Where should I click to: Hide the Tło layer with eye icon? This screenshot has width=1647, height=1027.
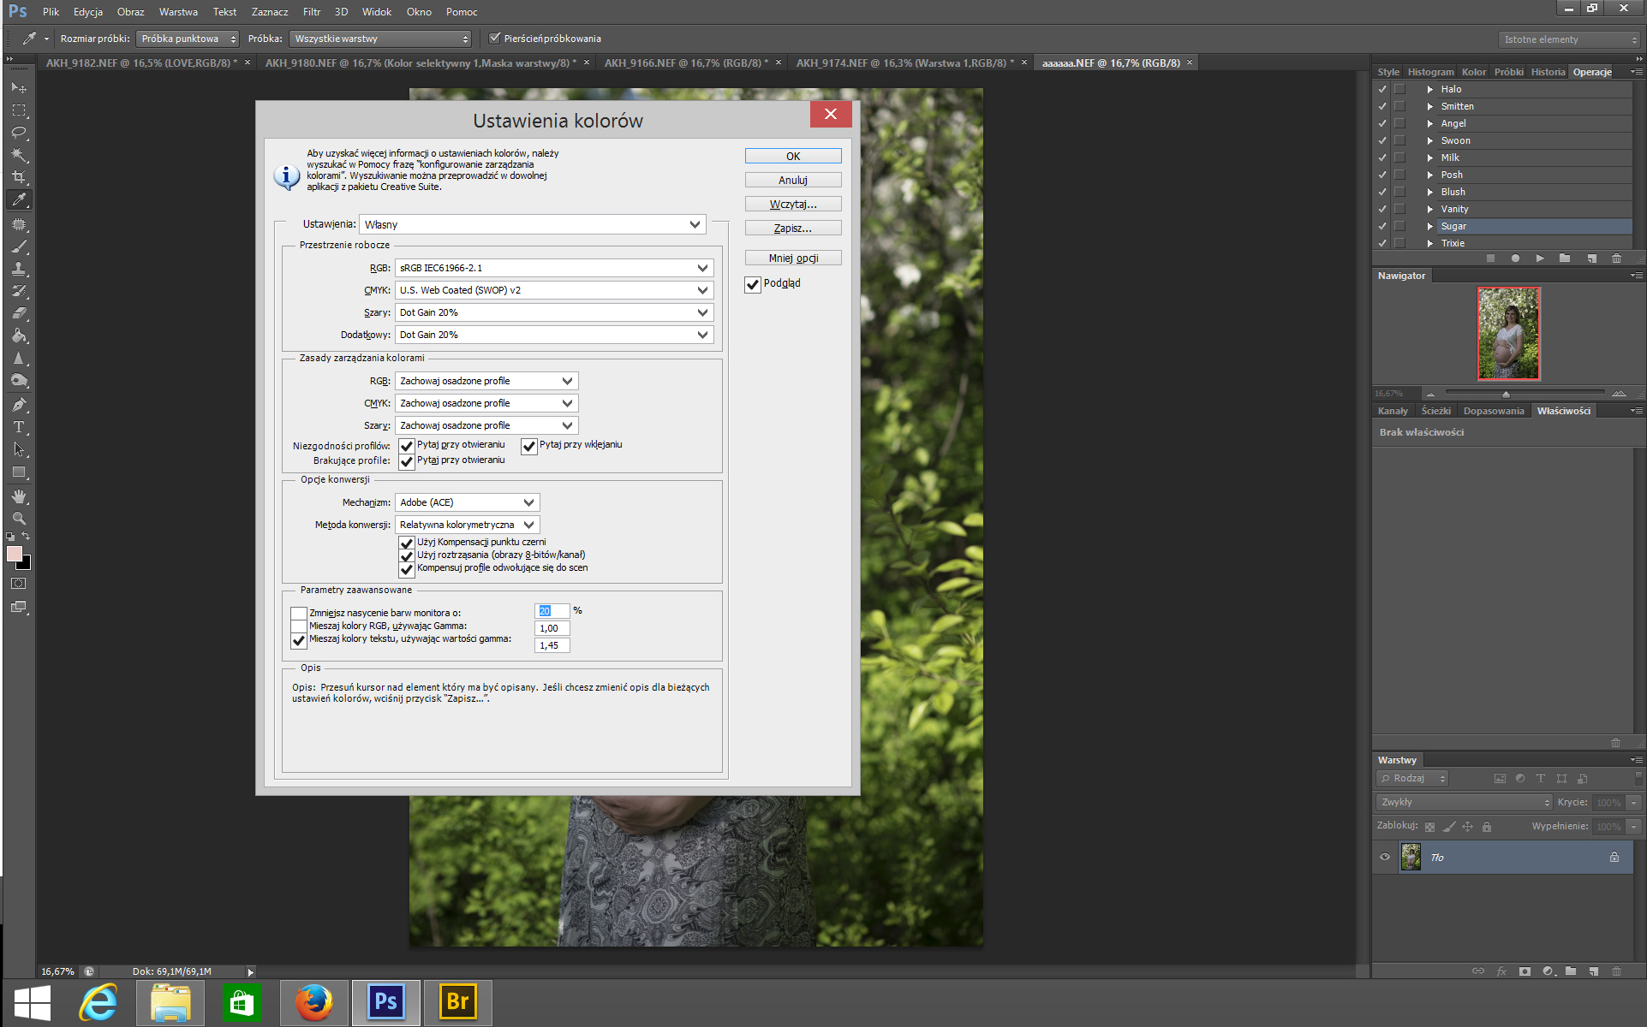[x=1385, y=857]
